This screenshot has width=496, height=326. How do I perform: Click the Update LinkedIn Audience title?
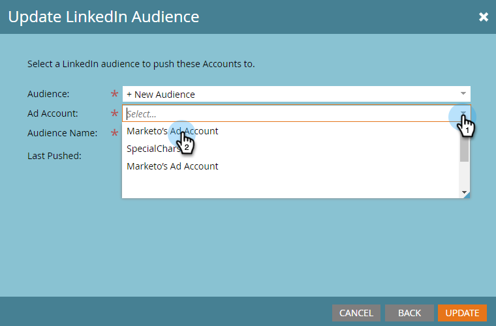(104, 16)
